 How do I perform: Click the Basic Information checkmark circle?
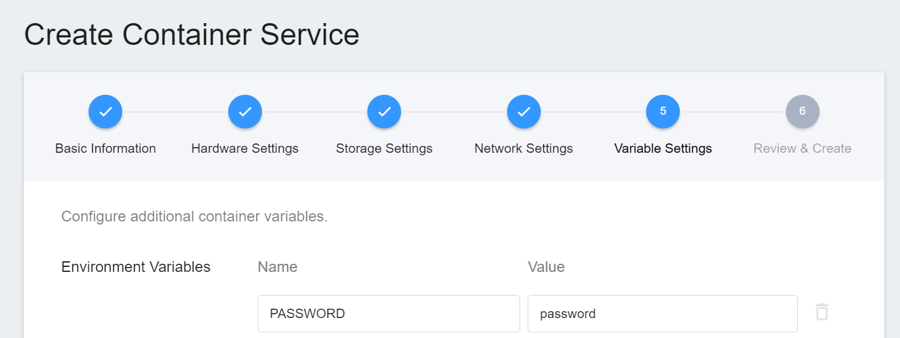[x=105, y=112]
